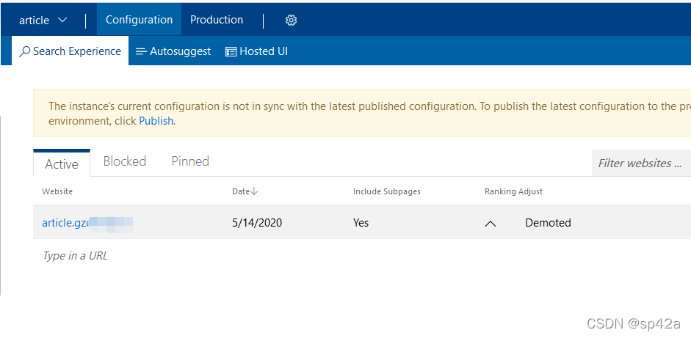Click the magnifier icon beside Search Experience

coord(25,51)
